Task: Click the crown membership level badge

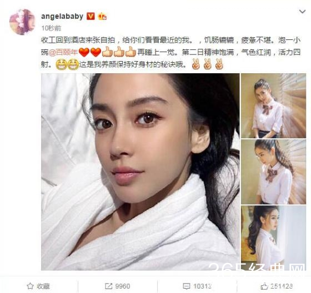Action: pyautogui.click(x=102, y=16)
